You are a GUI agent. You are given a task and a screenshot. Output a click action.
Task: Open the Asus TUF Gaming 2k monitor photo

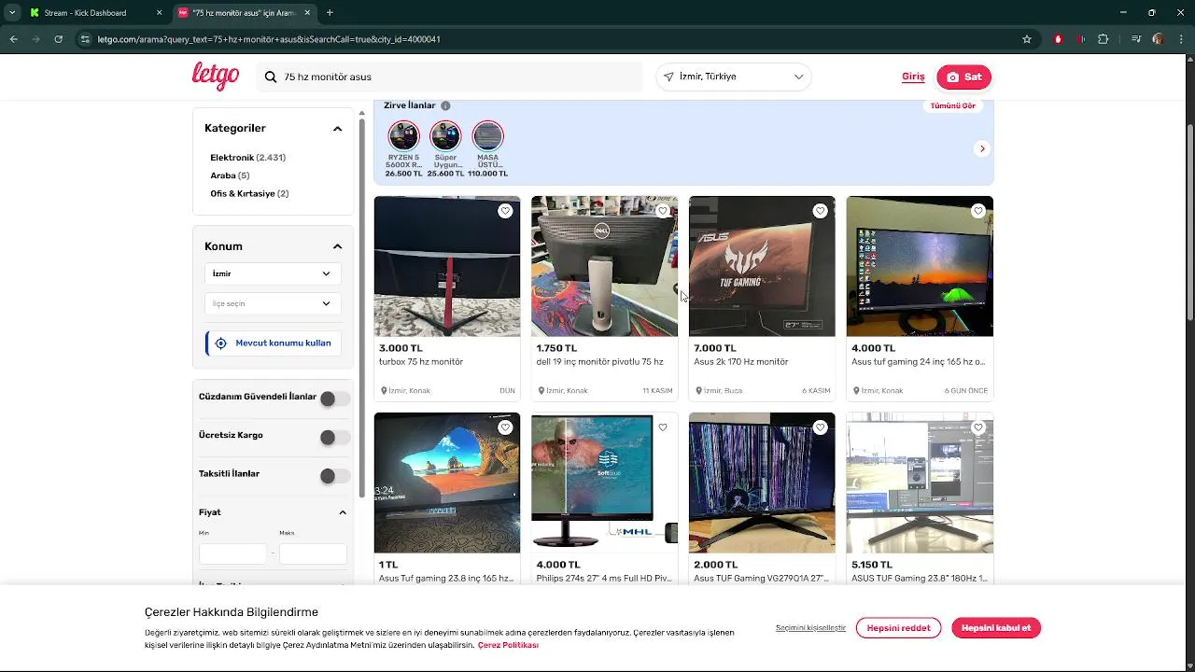point(762,266)
